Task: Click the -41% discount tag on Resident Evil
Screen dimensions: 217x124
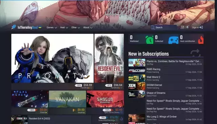Action: [x=108, y=85]
